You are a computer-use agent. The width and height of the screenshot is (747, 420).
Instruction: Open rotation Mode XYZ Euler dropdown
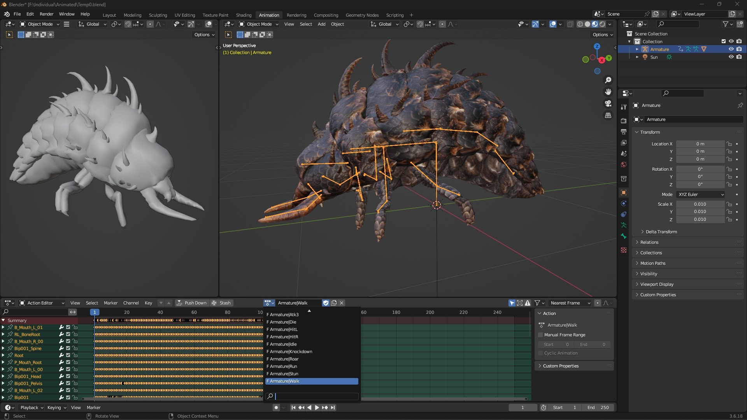pyautogui.click(x=701, y=194)
